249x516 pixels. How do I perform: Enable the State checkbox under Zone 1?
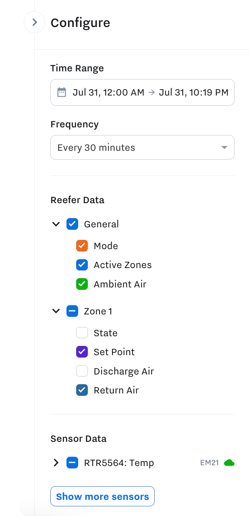click(x=82, y=333)
